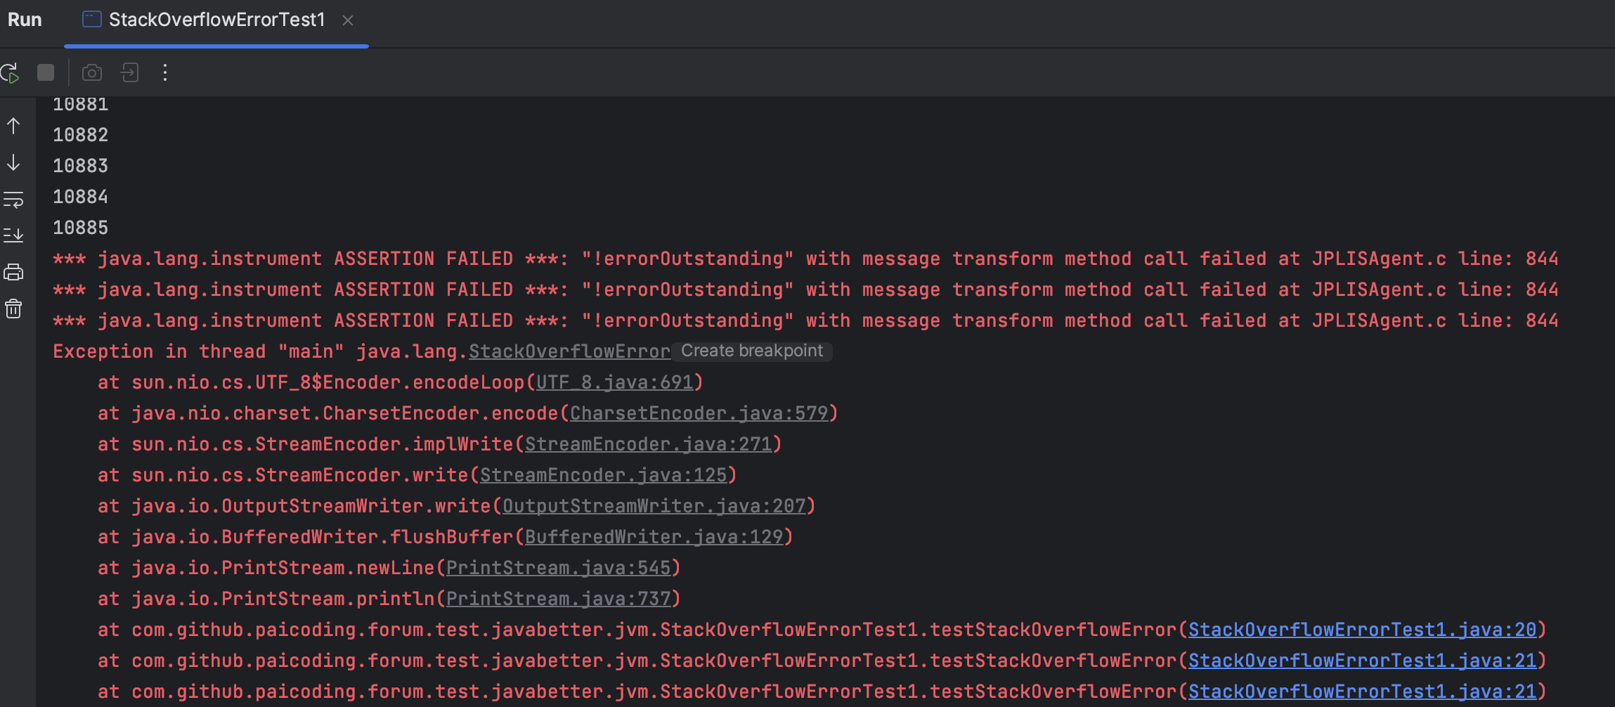The image size is (1615, 707).
Task: Click the Create breakpoint hint
Action: (x=751, y=351)
